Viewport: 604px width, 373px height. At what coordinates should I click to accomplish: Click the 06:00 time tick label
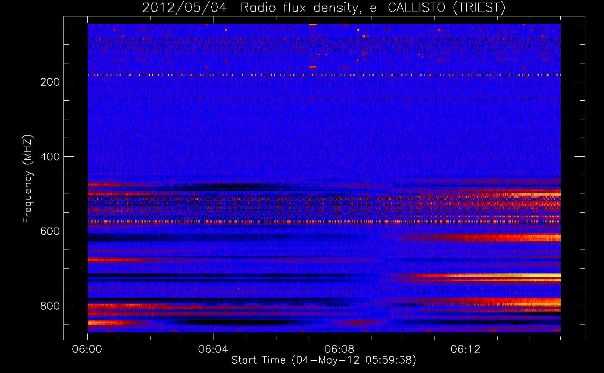click(x=87, y=350)
